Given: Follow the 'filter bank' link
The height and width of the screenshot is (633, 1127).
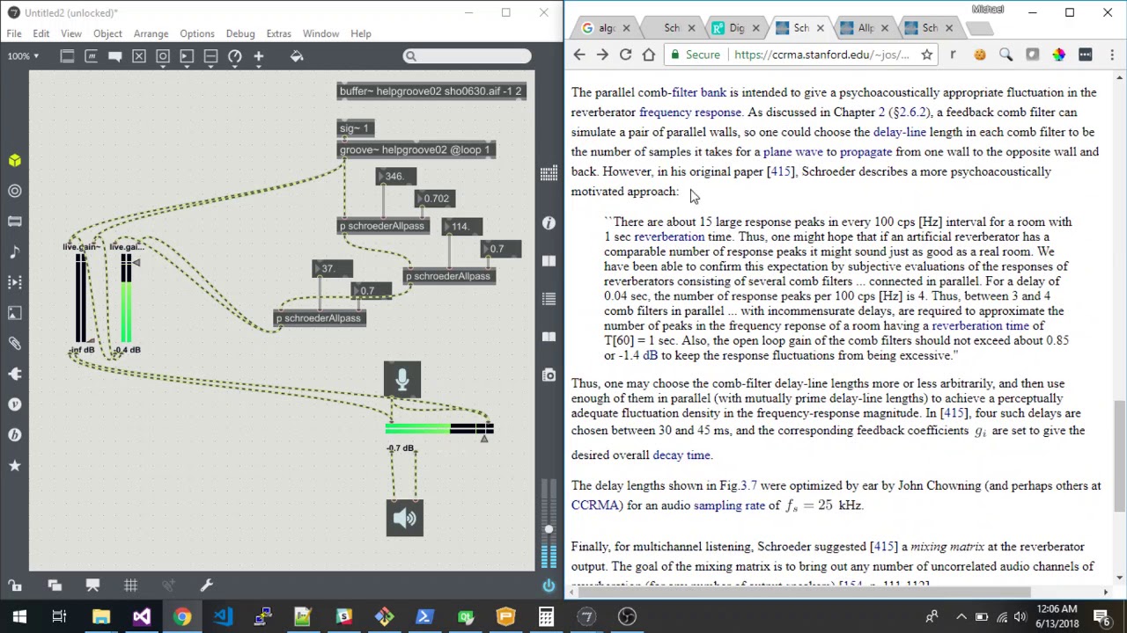Looking at the screenshot, I should (699, 92).
